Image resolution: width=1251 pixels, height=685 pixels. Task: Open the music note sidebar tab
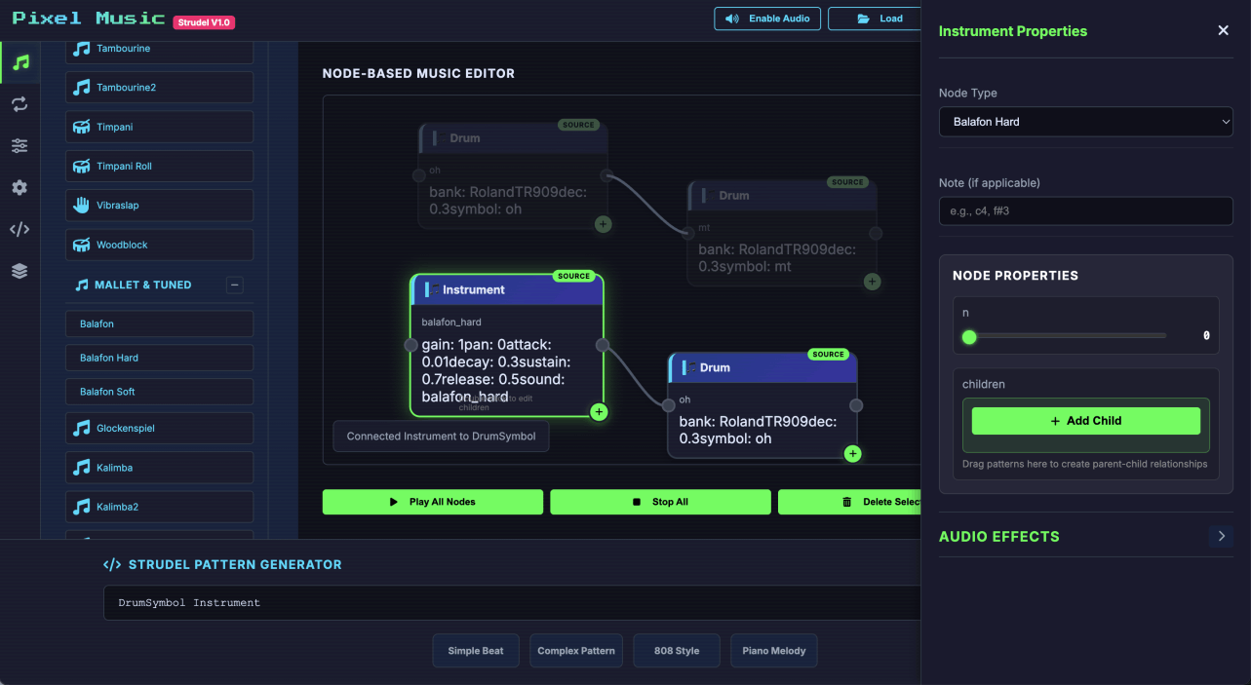[x=20, y=62]
